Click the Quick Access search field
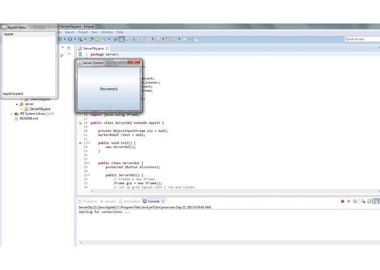The image size is (380, 270). point(363,39)
